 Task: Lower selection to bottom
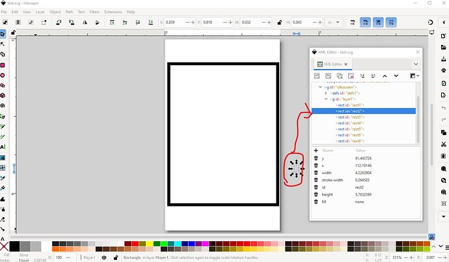pos(150,22)
